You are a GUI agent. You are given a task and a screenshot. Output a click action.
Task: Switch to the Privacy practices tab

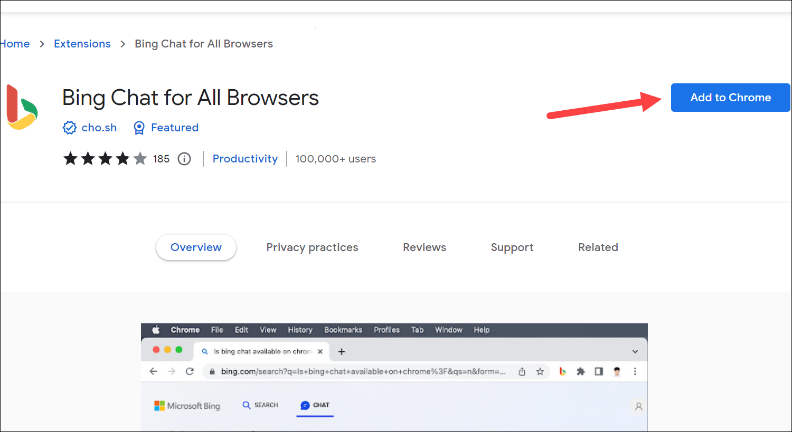pos(312,247)
